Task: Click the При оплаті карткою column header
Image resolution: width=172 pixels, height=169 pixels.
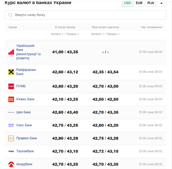Action: coord(105,27)
